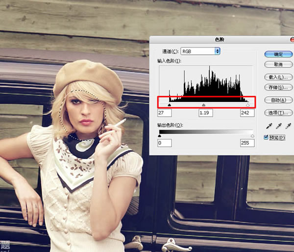
Task: Click the output level field showing 255
Action: coord(247,143)
